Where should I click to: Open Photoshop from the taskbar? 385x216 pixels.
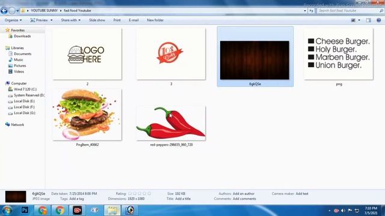tap(25, 210)
